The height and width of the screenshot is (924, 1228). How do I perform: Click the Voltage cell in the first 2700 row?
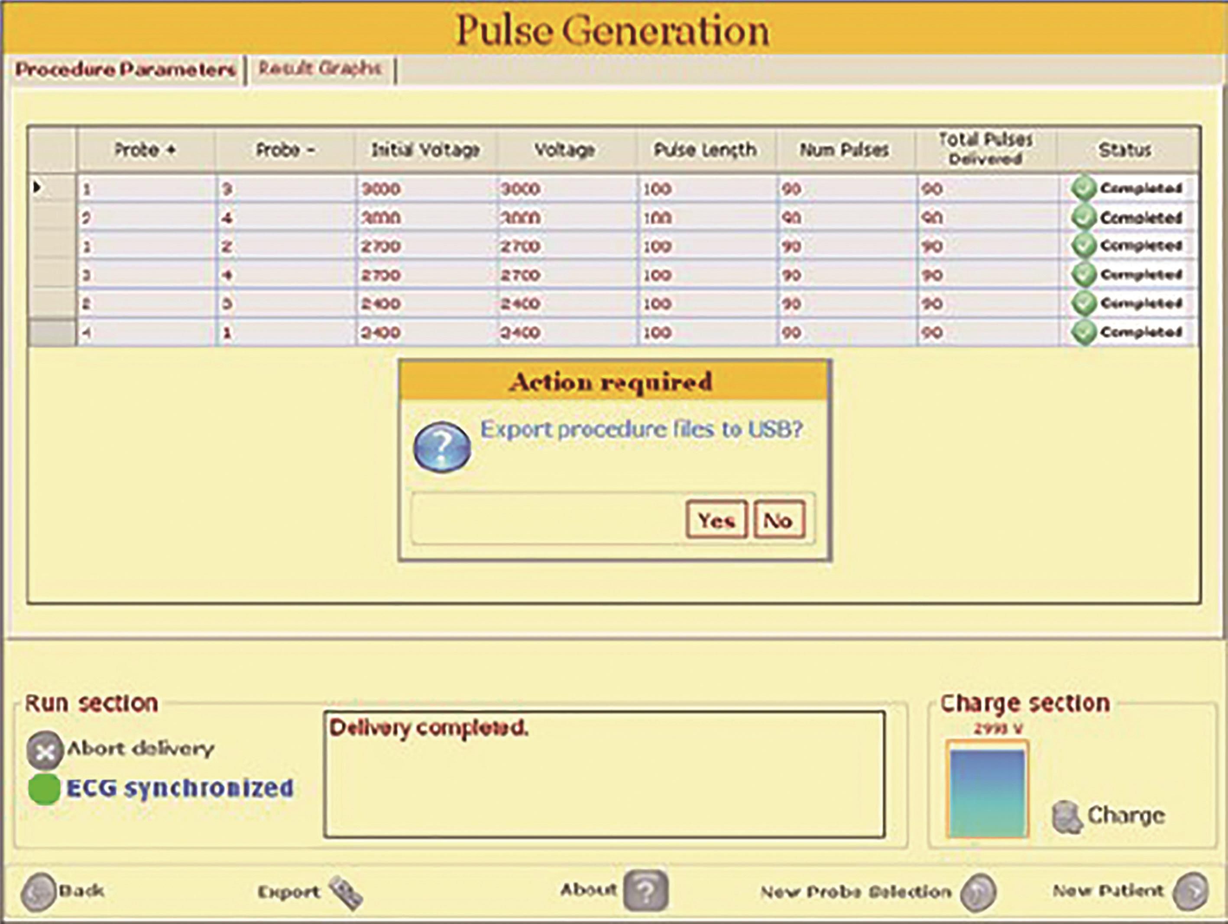click(x=566, y=246)
